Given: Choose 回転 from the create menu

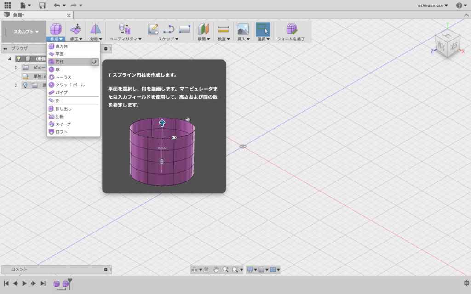Looking at the screenshot, I should 74,116.
